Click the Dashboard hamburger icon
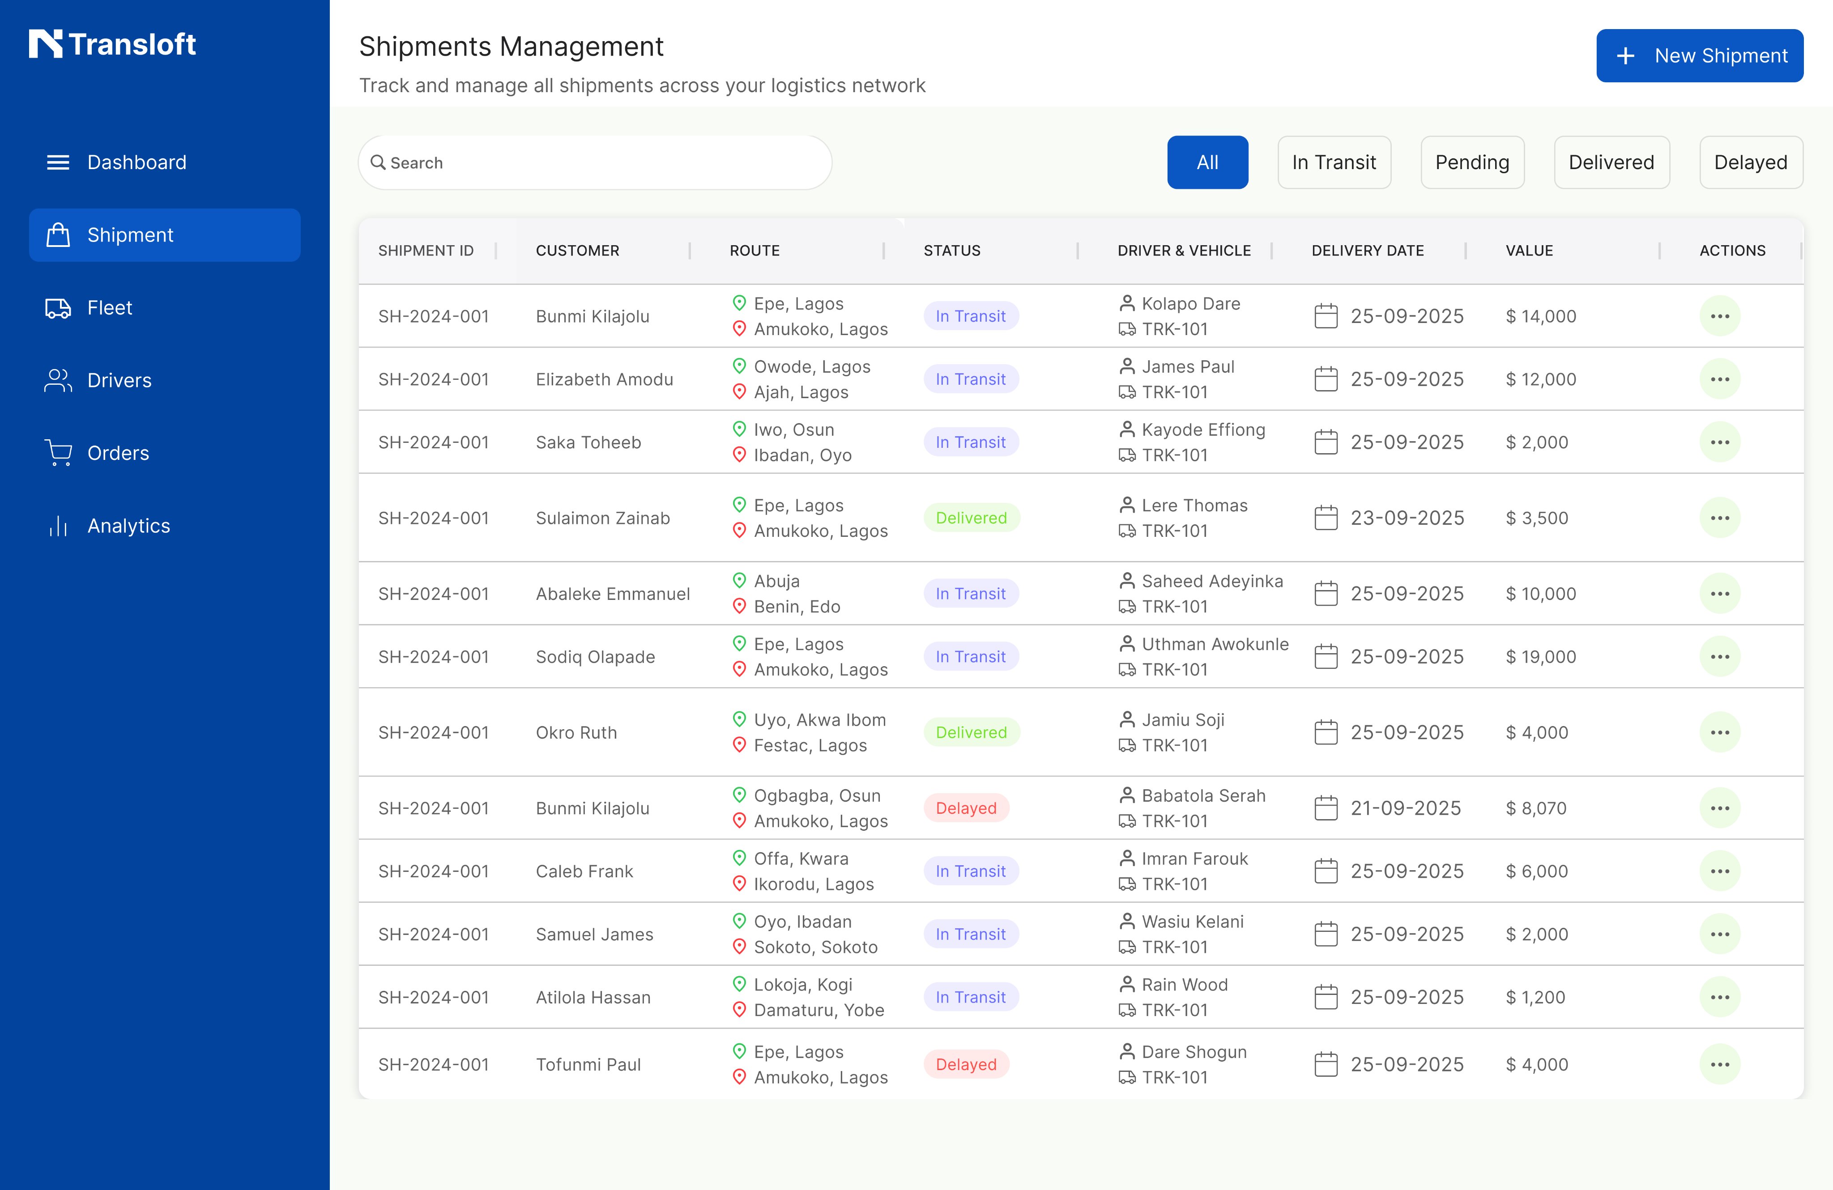The width and height of the screenshot is (1833, 1190). click(58, 162)
